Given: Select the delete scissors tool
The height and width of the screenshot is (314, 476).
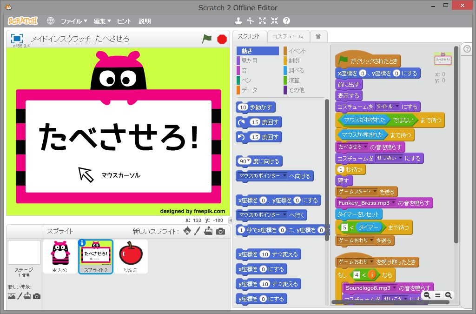Looking at the screenshot, I should point(250,20).
